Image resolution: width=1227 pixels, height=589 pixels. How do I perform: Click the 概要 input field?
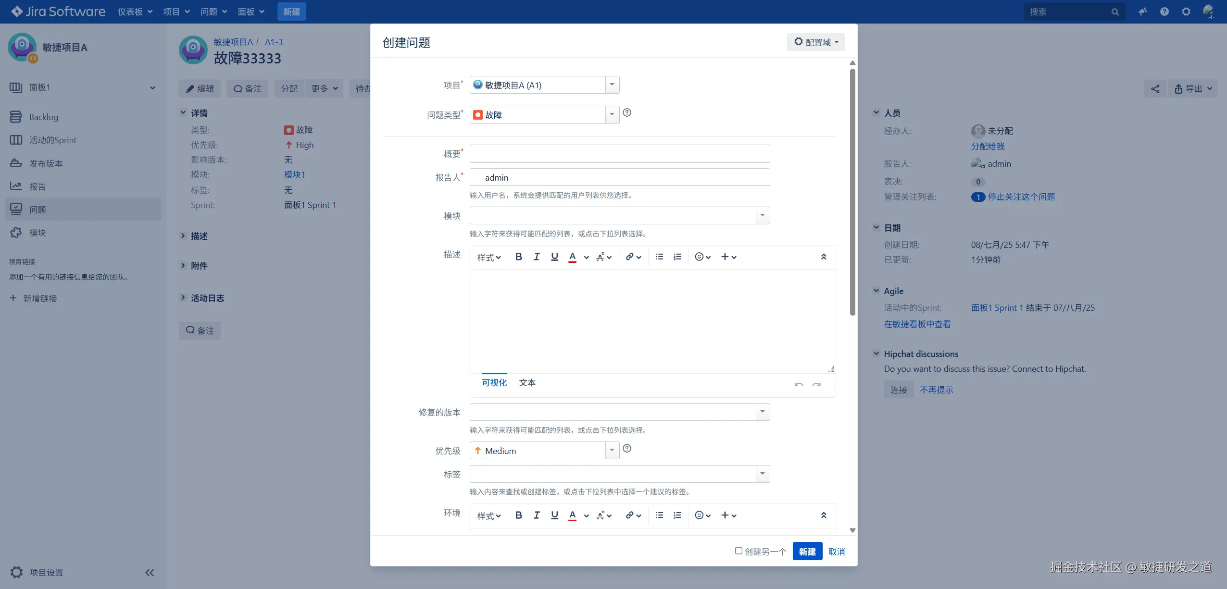click(x=619, y=154)
